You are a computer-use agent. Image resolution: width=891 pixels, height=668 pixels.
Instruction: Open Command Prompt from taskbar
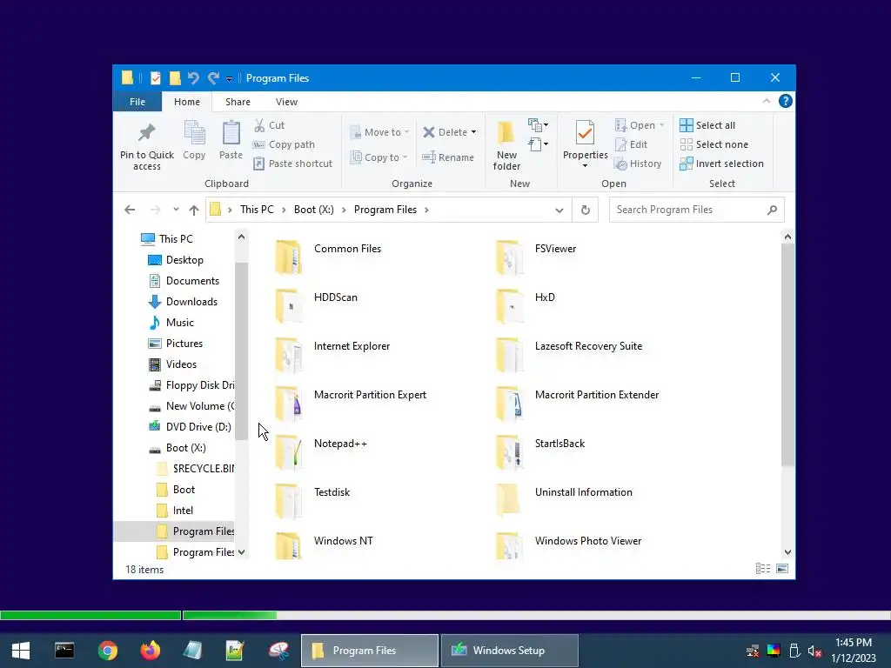click(x=64, y=651)
